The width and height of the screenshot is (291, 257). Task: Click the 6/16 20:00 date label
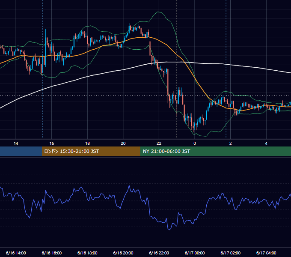point(123,253)
